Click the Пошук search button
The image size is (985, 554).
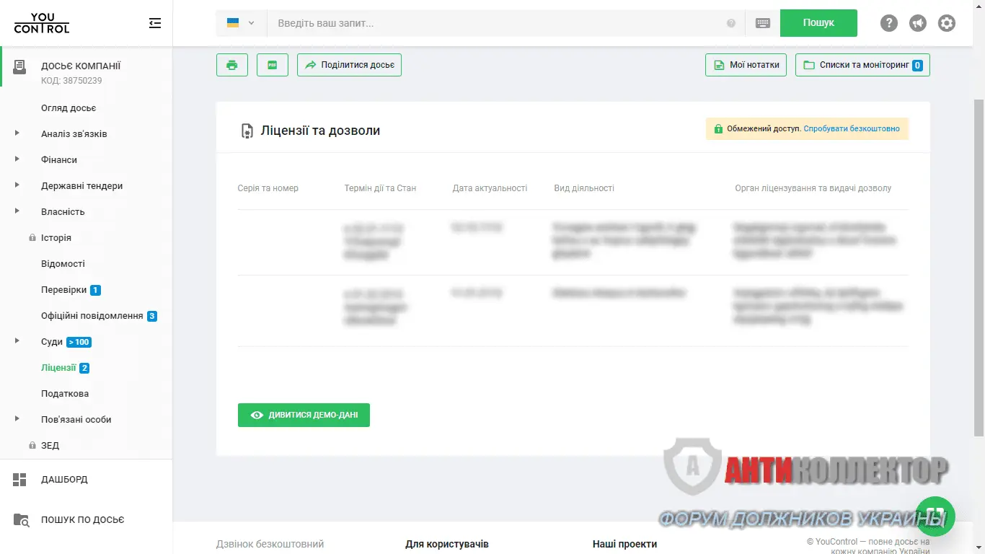click(x=818, y=23)
